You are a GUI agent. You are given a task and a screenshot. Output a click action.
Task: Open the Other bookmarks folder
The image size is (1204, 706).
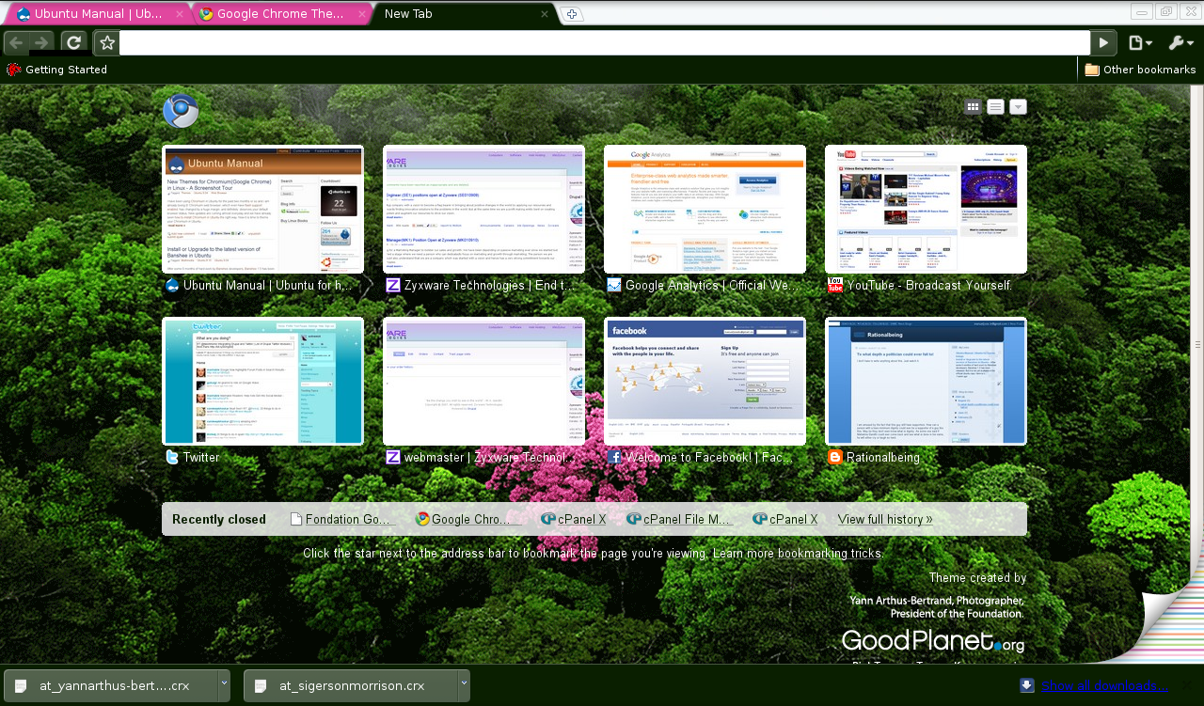pos(1140,69)
